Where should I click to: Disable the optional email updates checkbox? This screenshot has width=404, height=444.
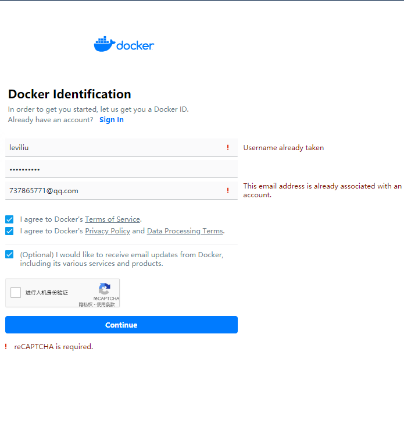pyautogui.click(x=9, y=254)
